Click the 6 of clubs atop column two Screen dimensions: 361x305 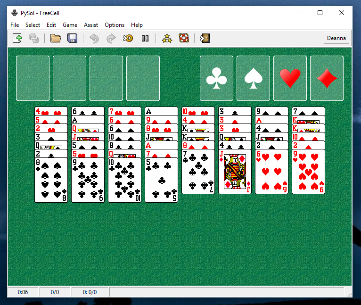tap(88, 111)
